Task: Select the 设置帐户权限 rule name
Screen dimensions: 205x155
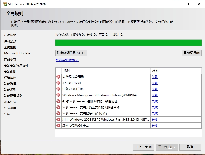Action: coord(72,83)
